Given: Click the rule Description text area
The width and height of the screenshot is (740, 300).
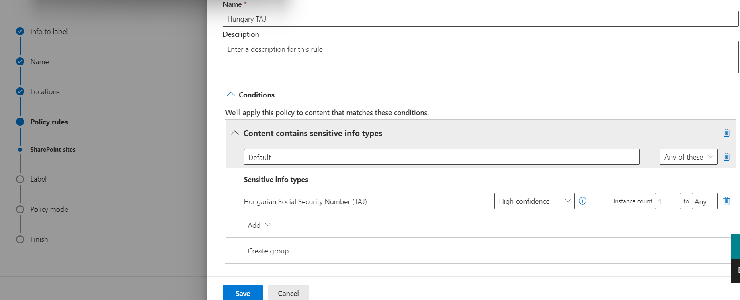Looking at the screenshot, I should 480,57.
